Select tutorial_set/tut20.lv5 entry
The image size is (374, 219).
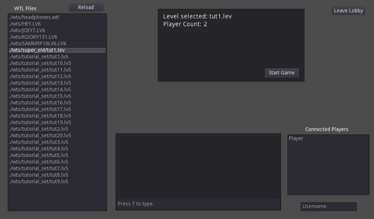point(40,135)
